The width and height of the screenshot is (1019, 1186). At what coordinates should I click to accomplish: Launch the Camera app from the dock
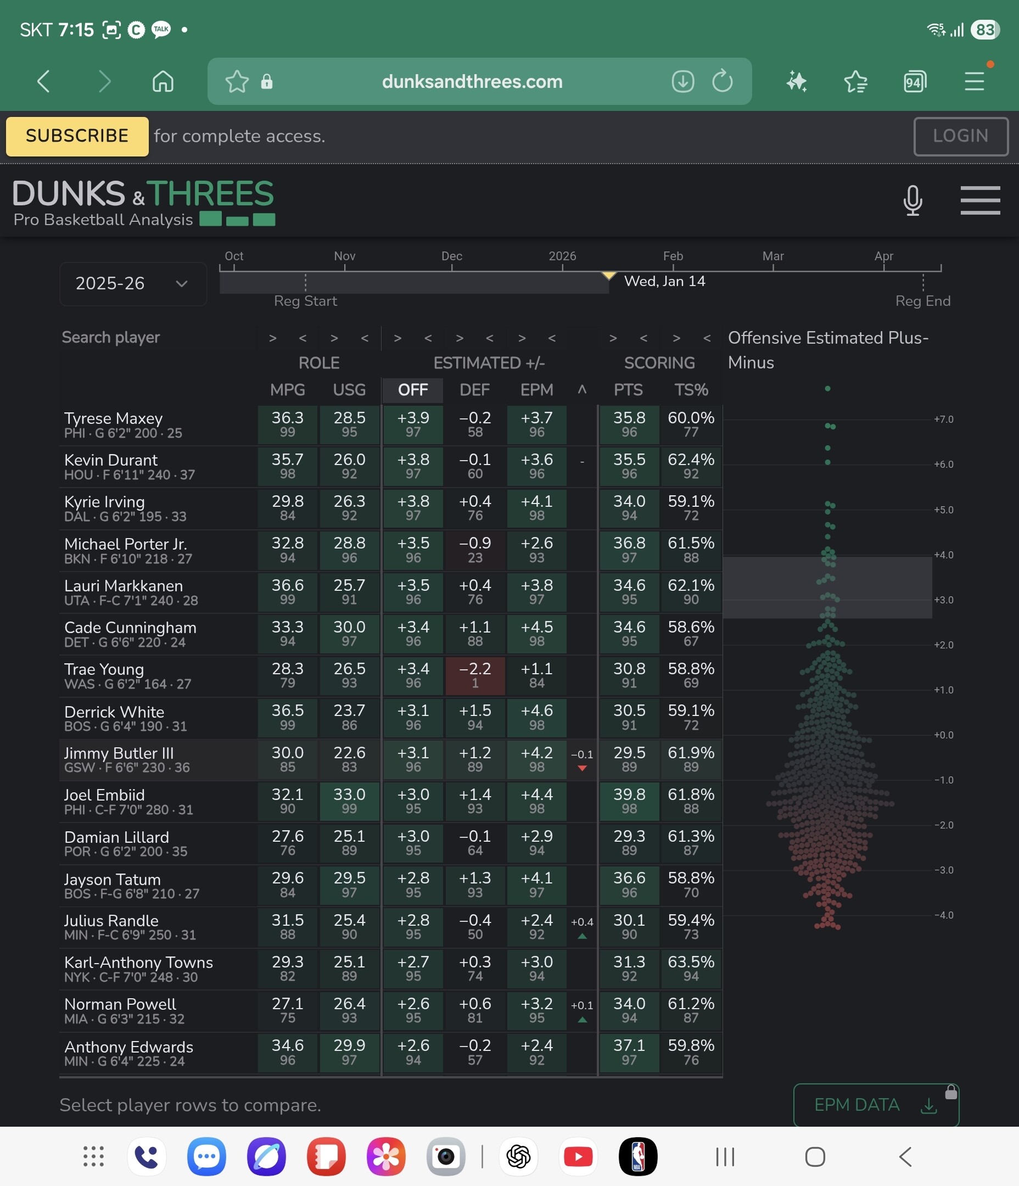[x=446, y=1156]
